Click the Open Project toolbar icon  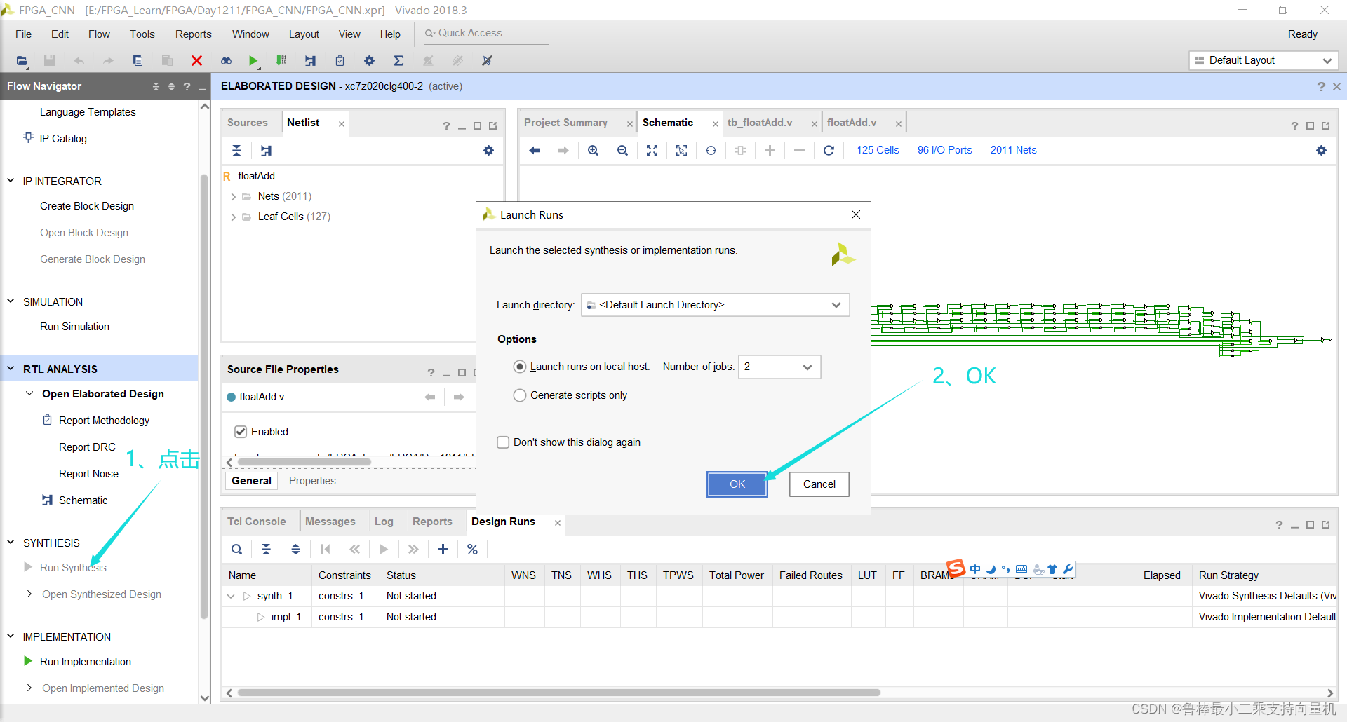point(22,61)
